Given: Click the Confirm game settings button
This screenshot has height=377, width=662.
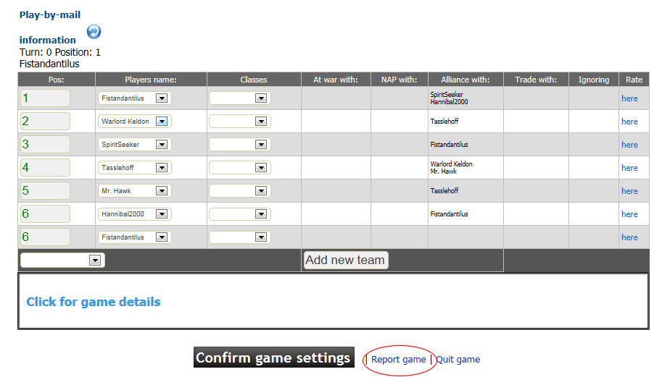Looking at the screenshot, I should (273, 358).
